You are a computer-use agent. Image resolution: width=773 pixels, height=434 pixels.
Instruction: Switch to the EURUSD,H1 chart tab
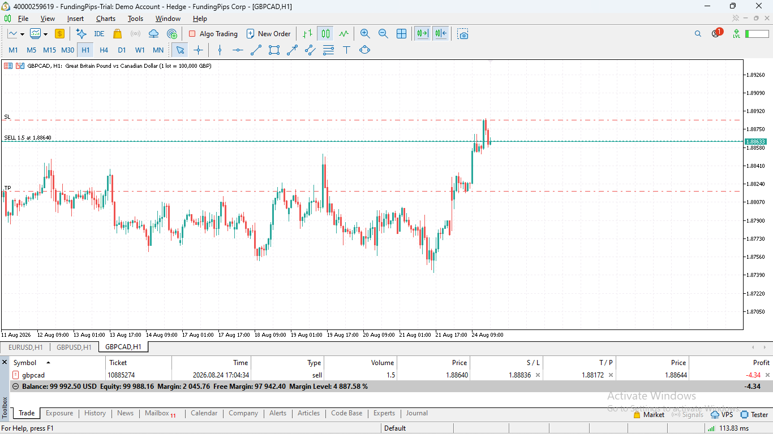[x=25, y=347]
